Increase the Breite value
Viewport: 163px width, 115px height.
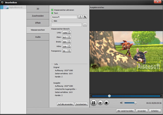pos(69,41)
